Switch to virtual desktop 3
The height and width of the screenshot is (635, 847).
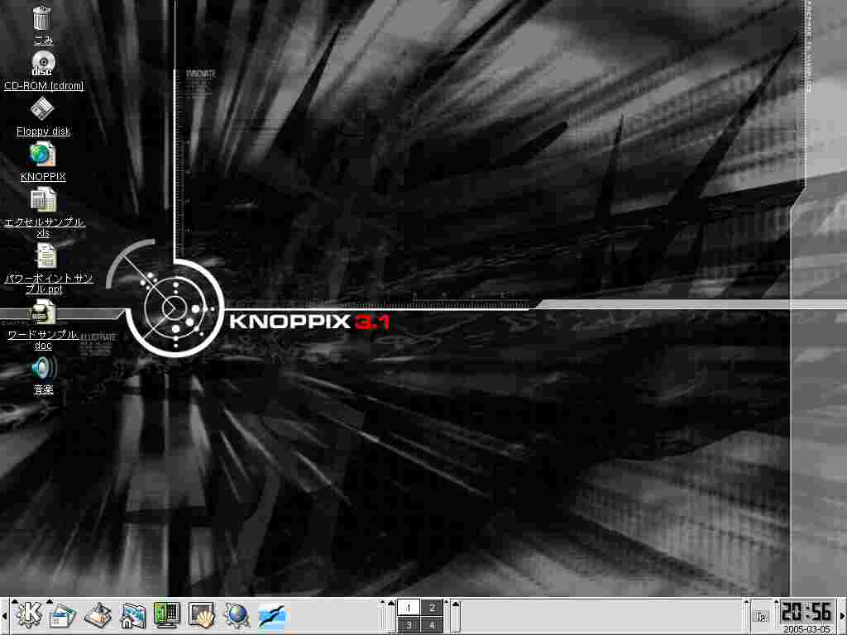pyautogui.click(x=409, y=625)
